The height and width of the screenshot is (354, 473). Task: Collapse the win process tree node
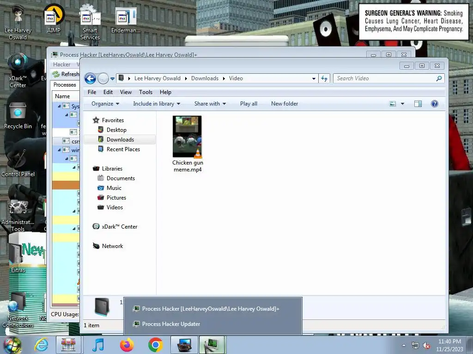point(59,150)
